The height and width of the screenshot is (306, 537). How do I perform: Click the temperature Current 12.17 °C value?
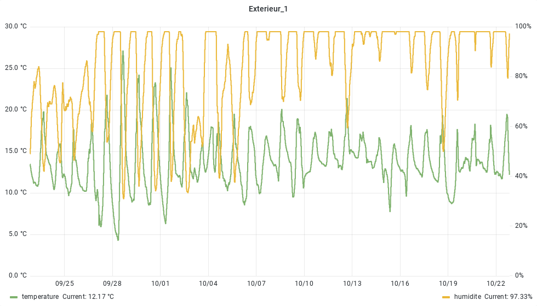88,297
